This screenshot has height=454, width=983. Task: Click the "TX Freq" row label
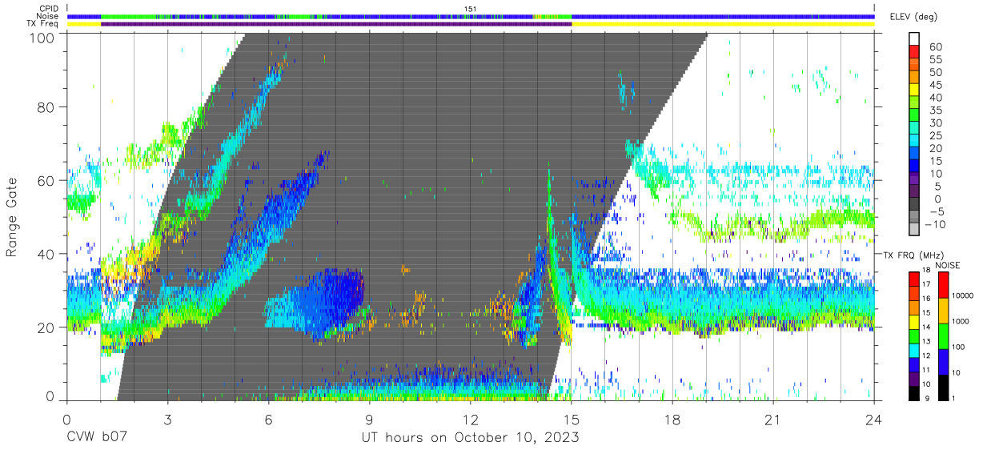(44, 24)
